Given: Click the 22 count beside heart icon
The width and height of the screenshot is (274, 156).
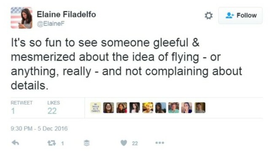Looking at the screenshot, I should coord(135,143).
